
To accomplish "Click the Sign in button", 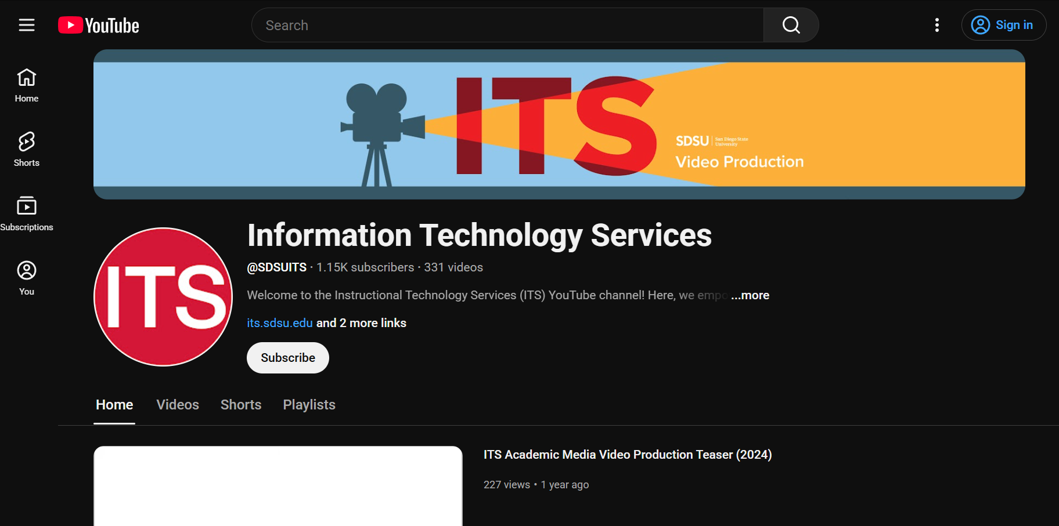I will tap(1004, 25).
